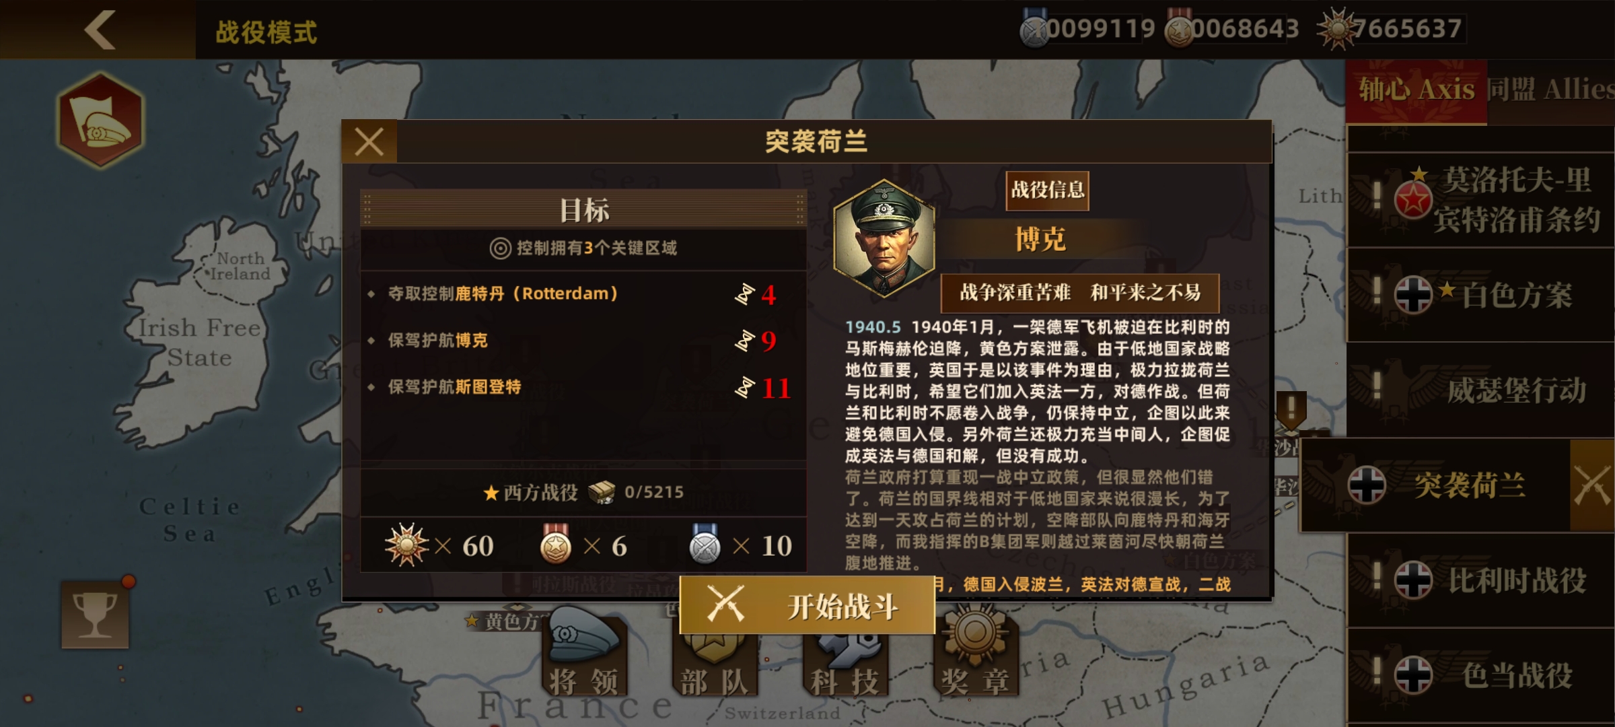1615x727 pixels.
Task: Select the 威瑟堡行动 campaign entry
Action: (x=1480, y=390)
